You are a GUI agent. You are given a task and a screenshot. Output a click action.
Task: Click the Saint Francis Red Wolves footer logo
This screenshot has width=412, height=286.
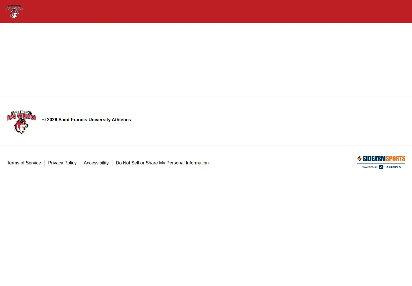[21, 122]
